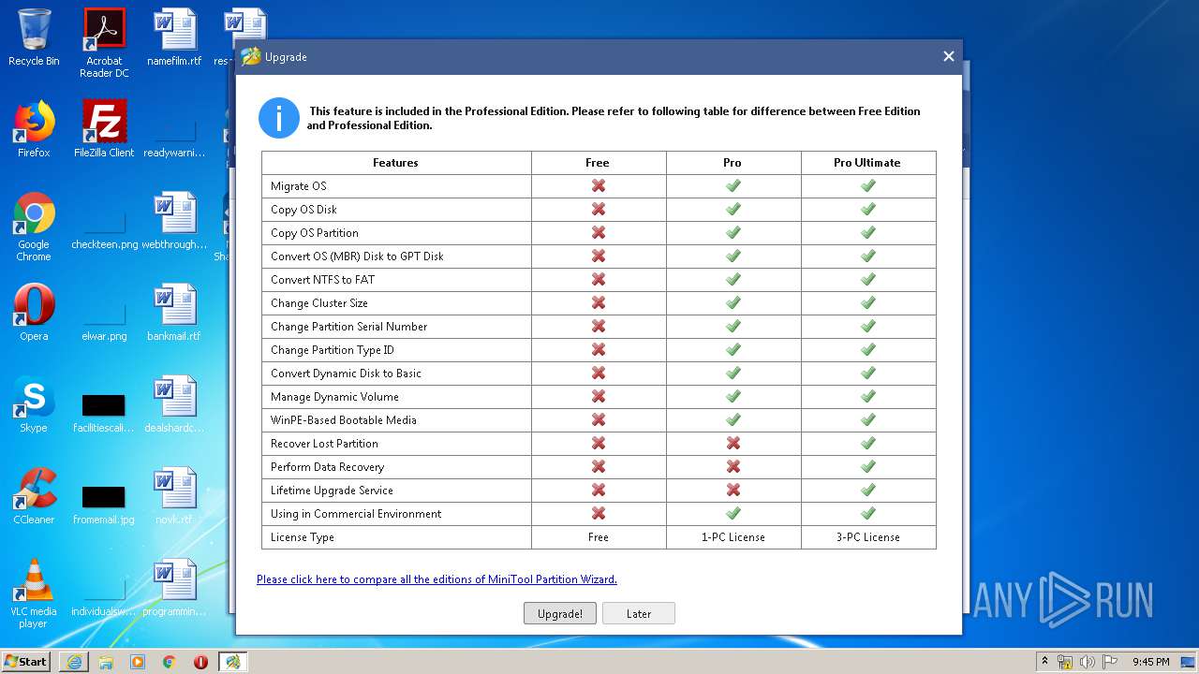Click the Copy OS Disk feature text
Screen dimensions: 1199x674
[x=303, y=210]
